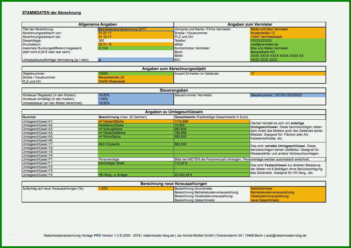The width and height of the screenshot is (351, 248).
Task: Select the Vorsteuer ermäßigt 7,00% cell
Action: point(136,99)
